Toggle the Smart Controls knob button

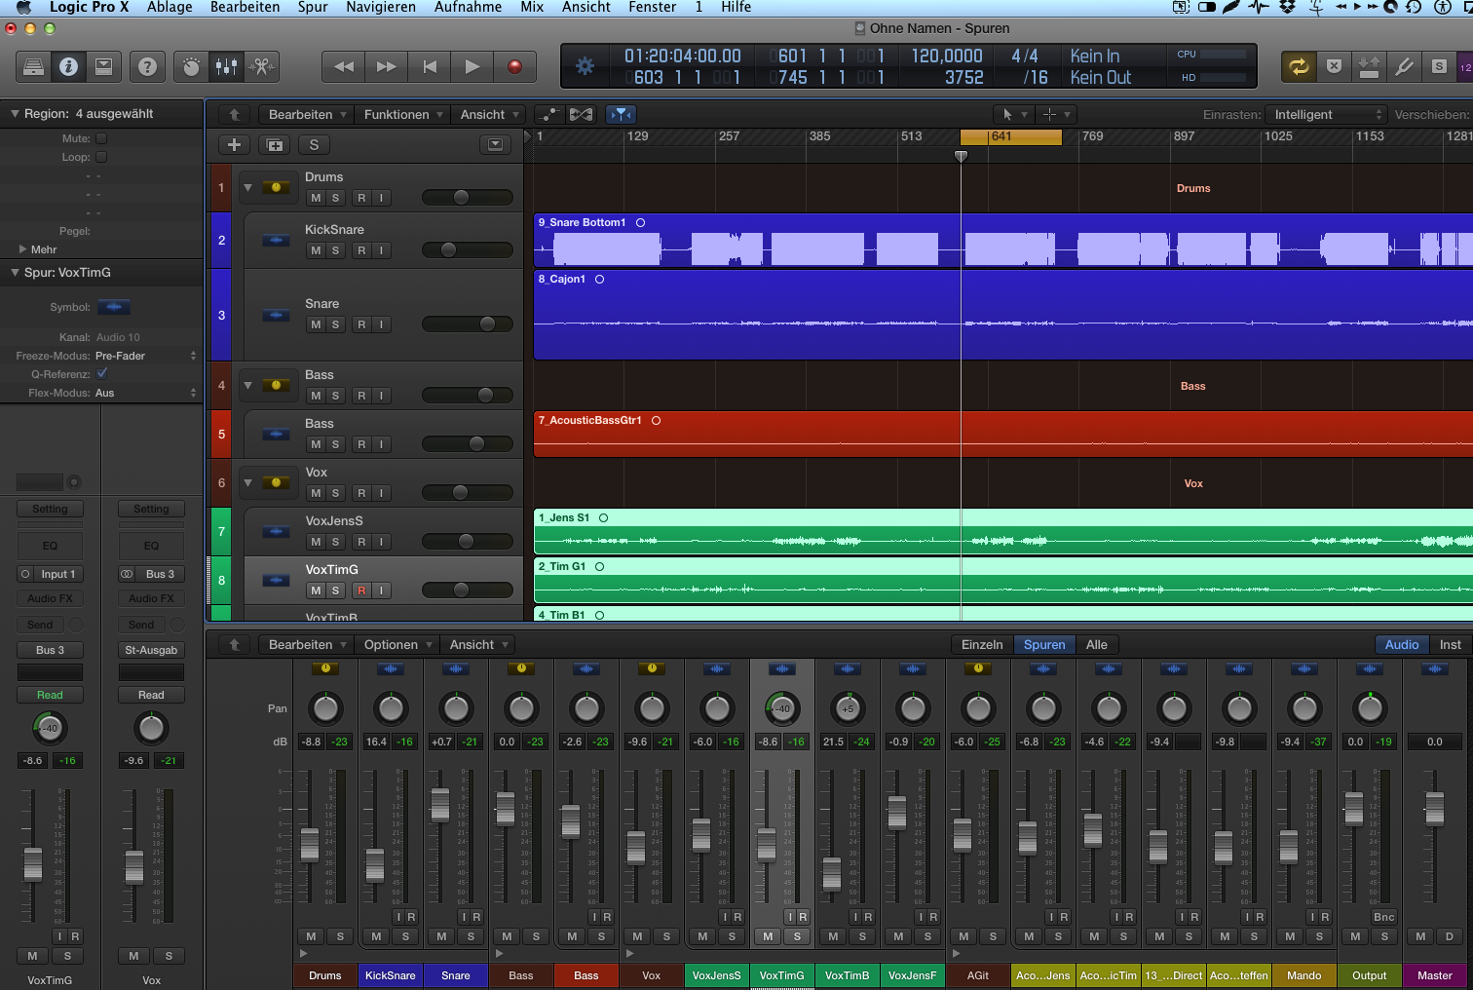click(x=191, y=66)
